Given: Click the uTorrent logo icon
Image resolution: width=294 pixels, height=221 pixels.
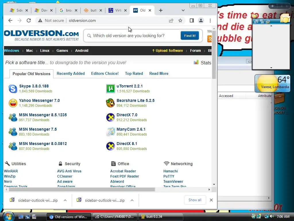Looking at the screenshot, I should point(111,89).
